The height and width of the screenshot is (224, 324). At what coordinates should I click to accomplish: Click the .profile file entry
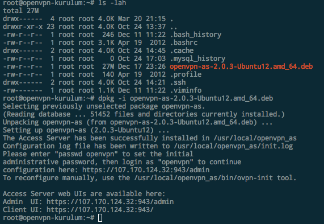[x=186, y=74]
